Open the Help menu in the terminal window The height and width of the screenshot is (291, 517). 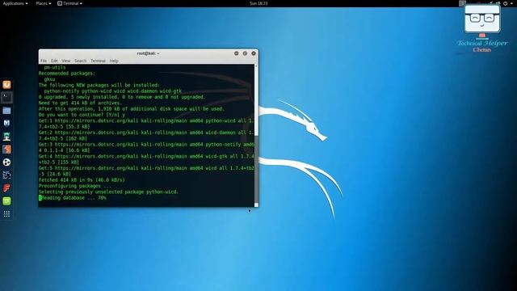click(x=114, y=61)
